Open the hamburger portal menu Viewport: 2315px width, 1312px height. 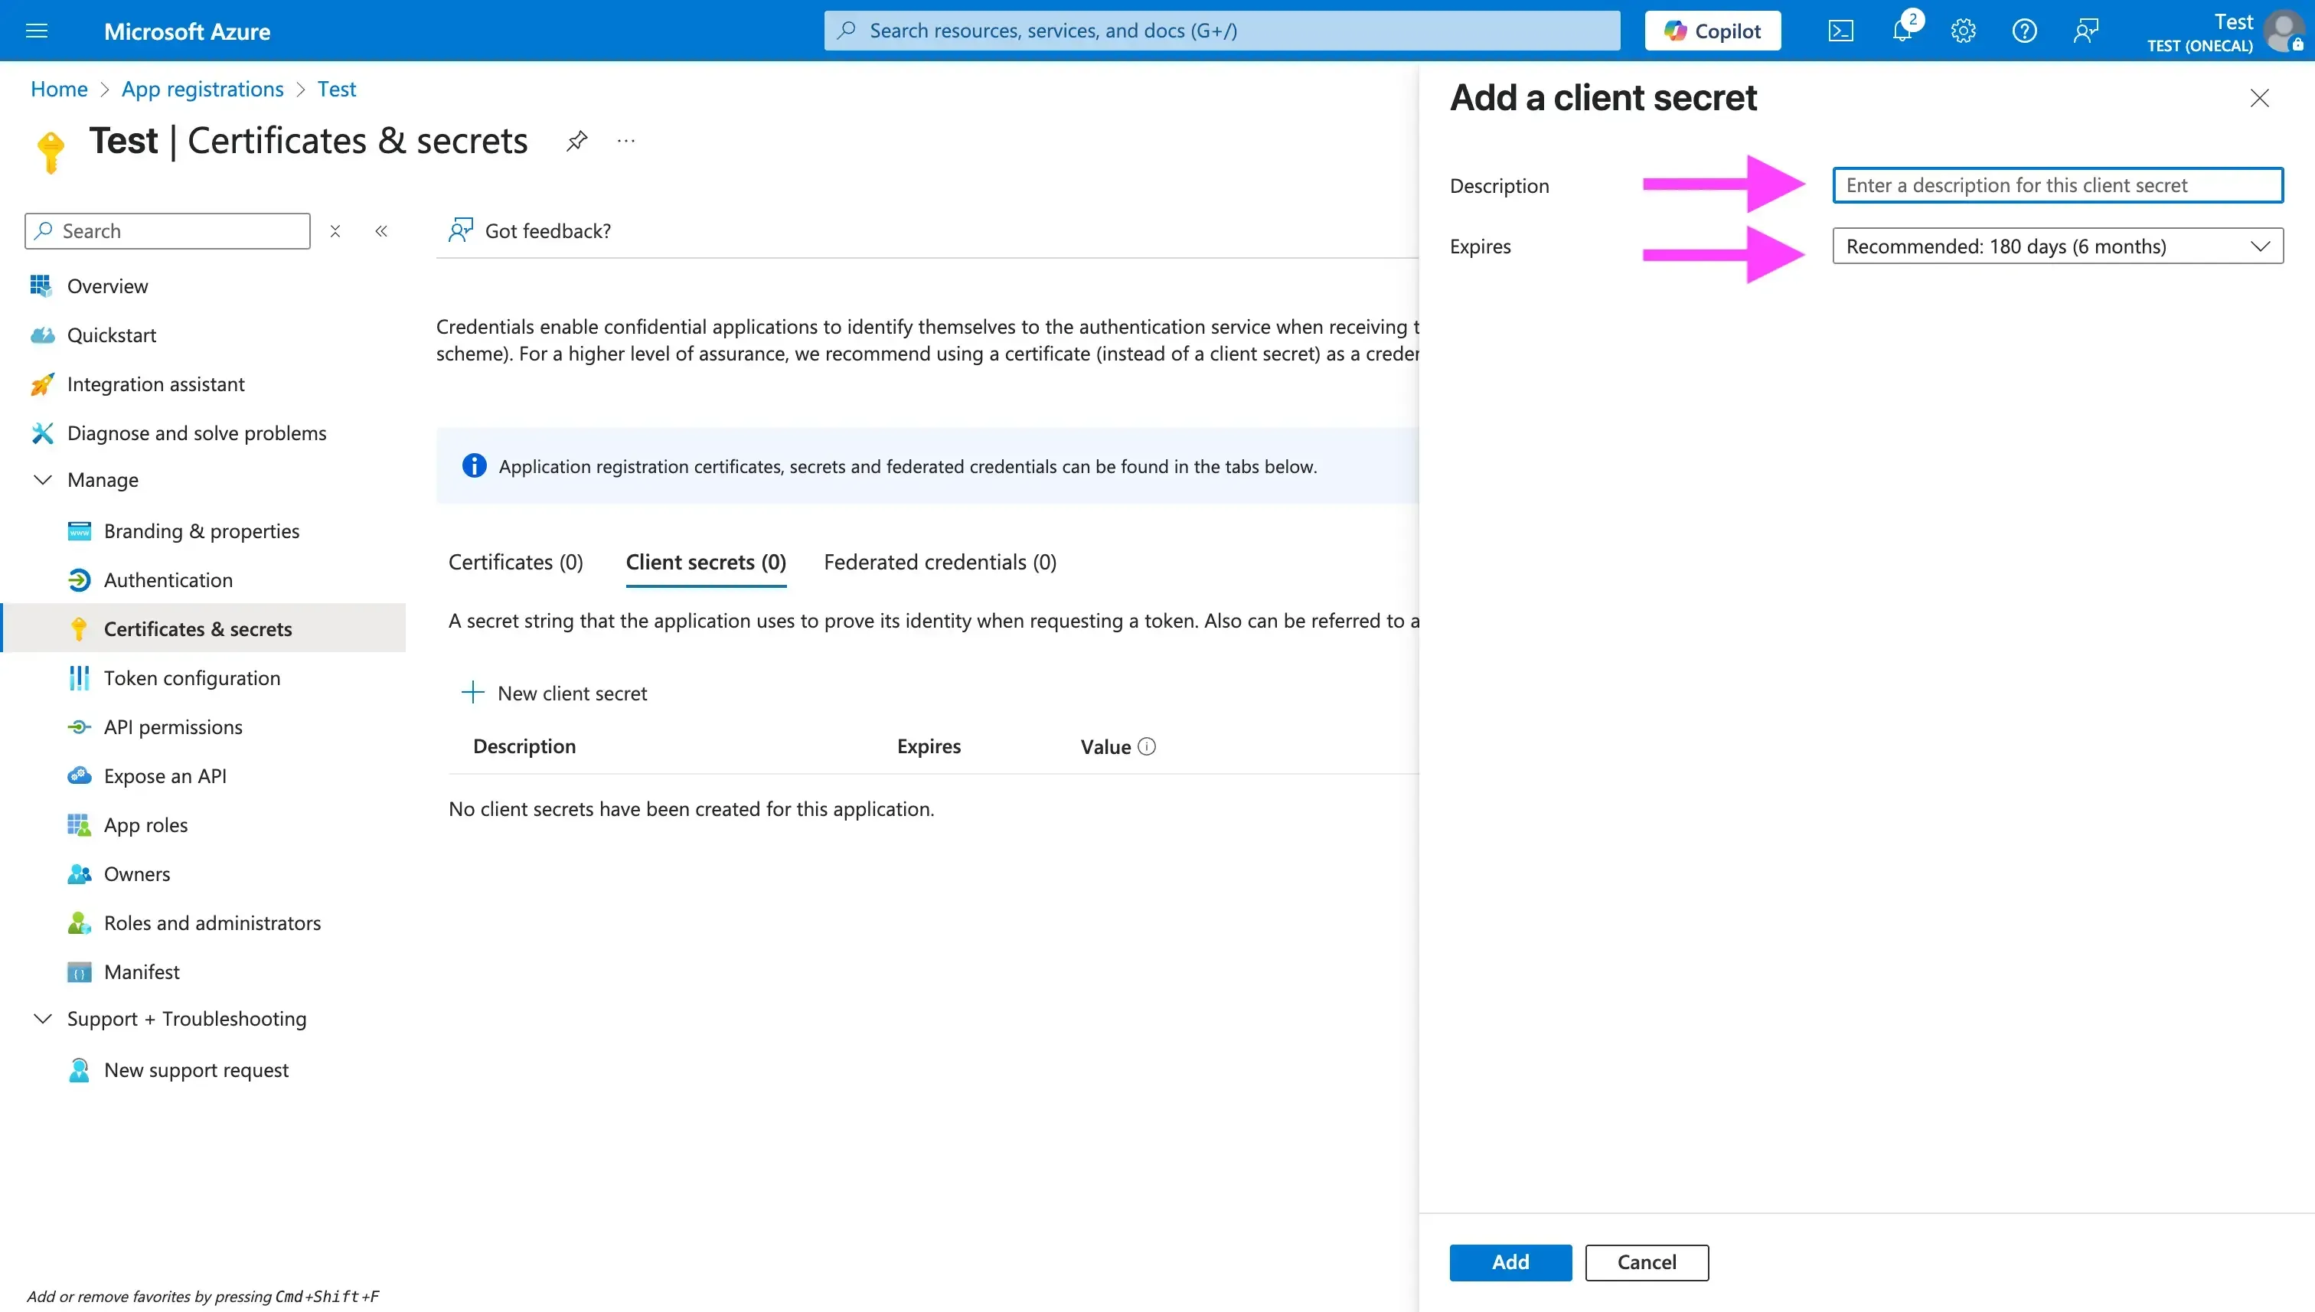click(37, 31)
